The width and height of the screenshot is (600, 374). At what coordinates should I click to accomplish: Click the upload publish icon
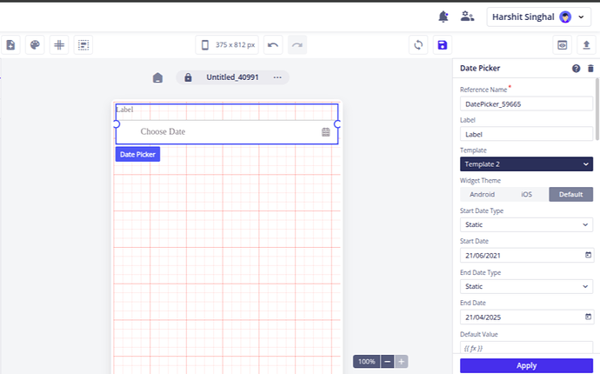tap(586, 45)
